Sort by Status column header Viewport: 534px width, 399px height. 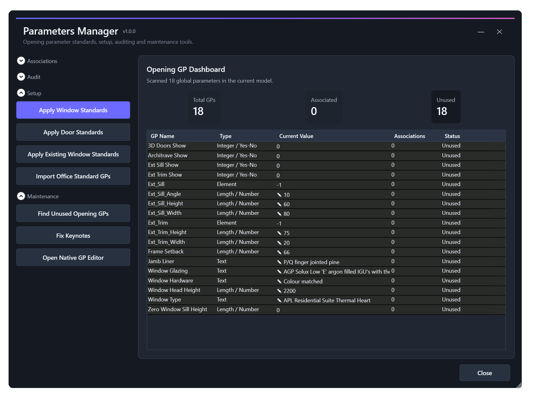452,136
